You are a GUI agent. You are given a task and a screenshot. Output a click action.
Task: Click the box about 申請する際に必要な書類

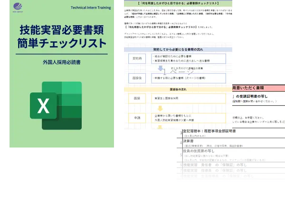coord(189,78)
